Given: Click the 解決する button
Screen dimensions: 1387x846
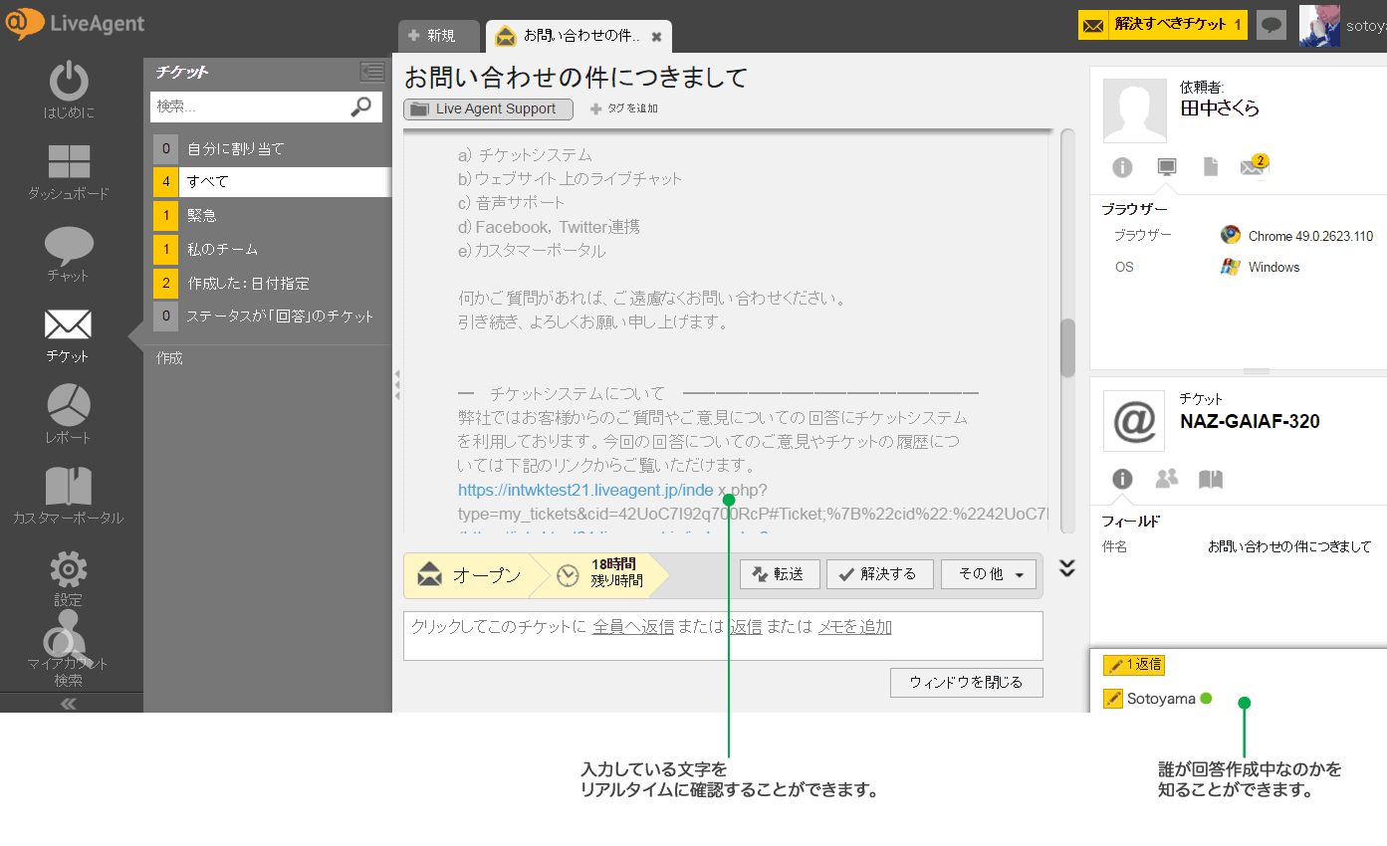Looking at the screenshot, I should [x=879, y=574].
